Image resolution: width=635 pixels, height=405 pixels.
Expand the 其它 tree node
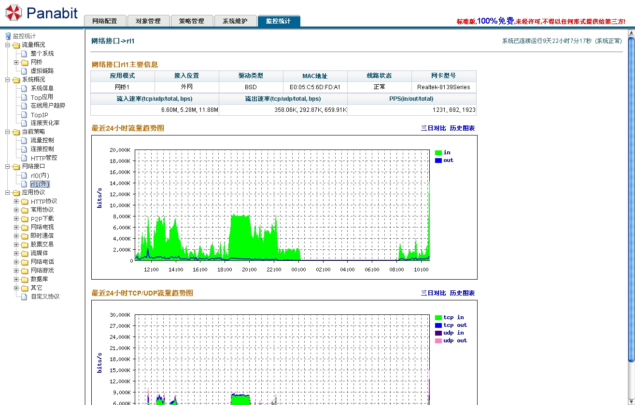16,288
